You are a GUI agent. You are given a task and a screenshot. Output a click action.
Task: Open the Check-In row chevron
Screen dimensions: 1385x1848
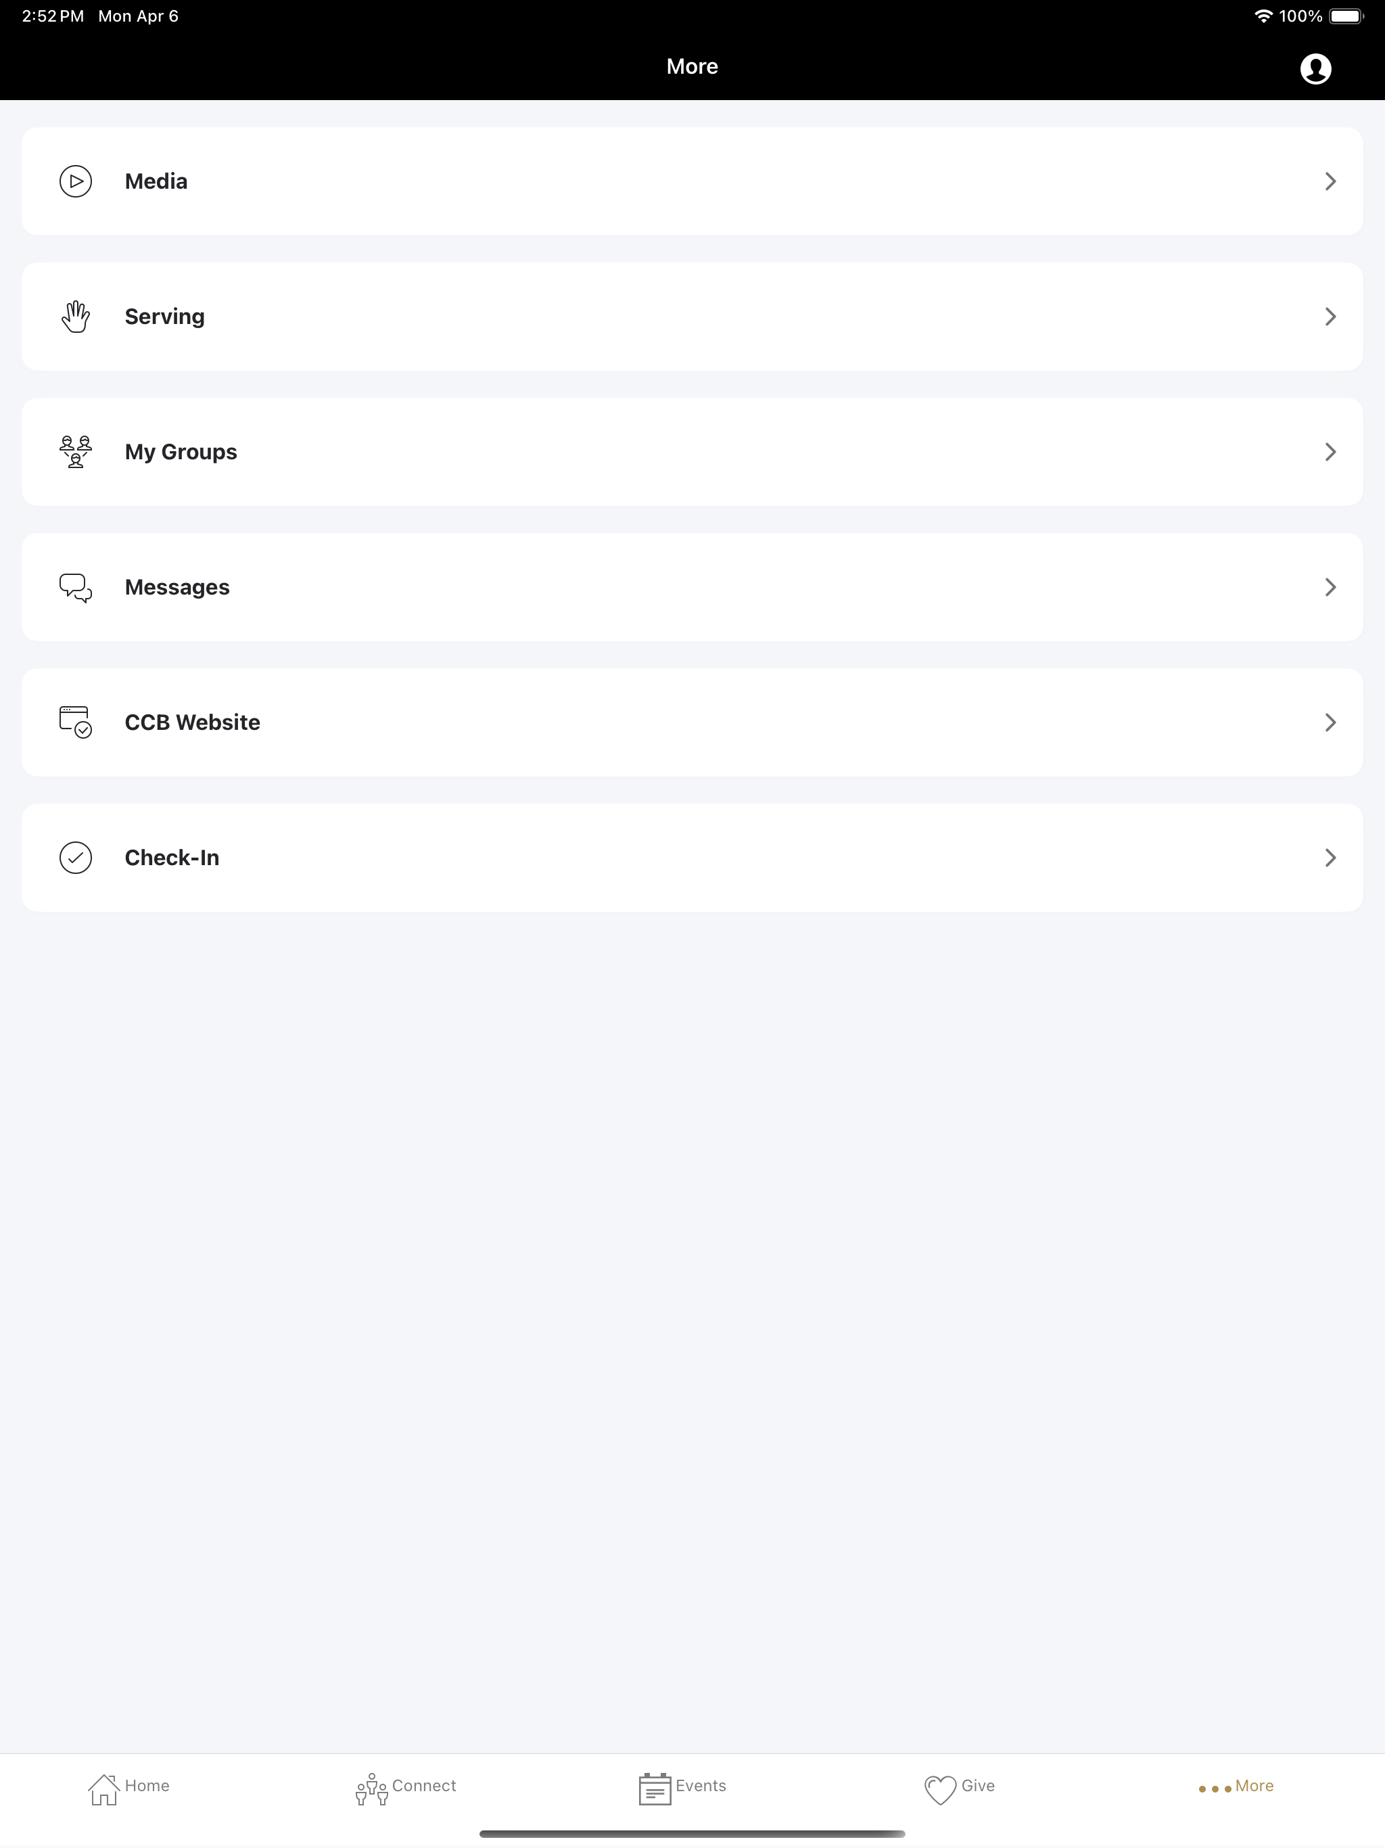(1331, 858)
